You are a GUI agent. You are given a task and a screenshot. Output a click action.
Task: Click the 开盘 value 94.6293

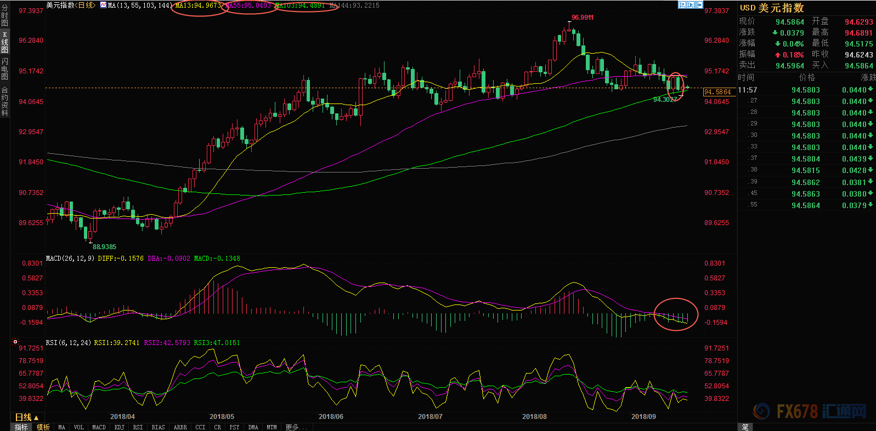point(859,22)
